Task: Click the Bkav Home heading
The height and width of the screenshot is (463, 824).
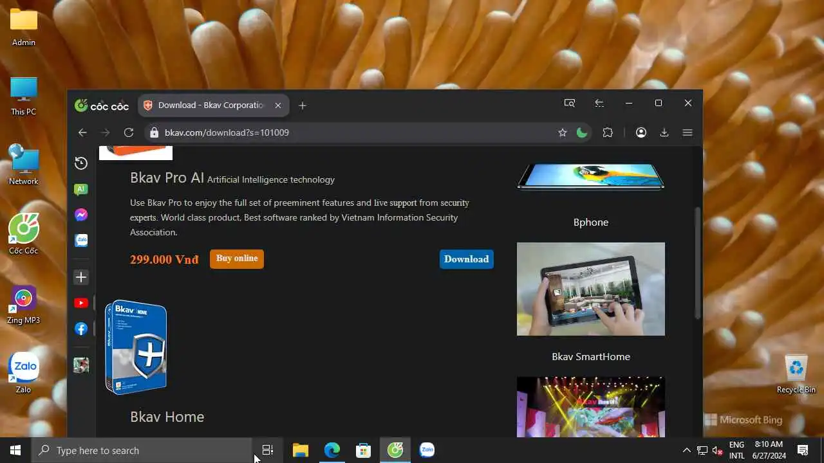Action: pyautogui.click(x=167, y=417)
